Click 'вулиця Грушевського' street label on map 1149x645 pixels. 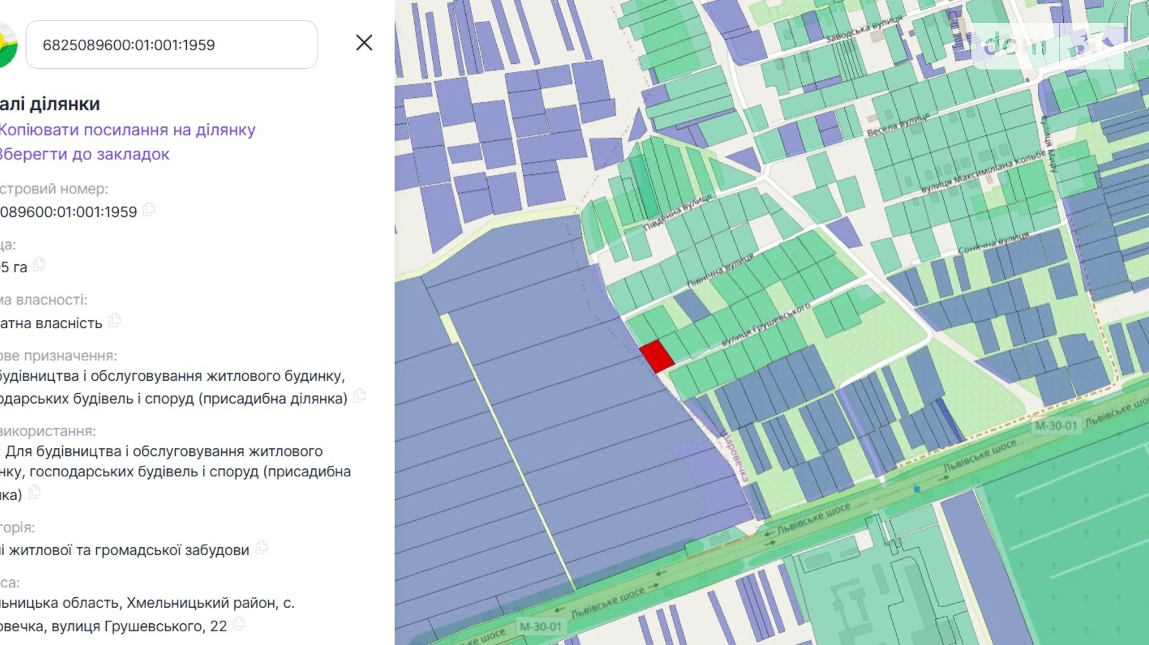pyautogui.click(x=766, y=324)
